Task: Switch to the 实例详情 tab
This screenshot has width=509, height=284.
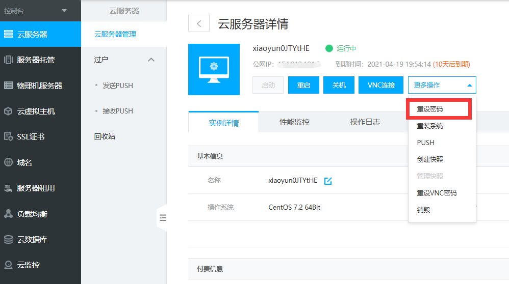Action: 224,123
